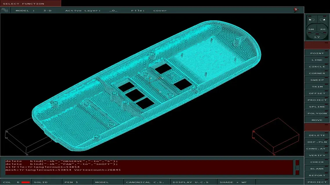Select the SM wheel segment

tap(311, 29)
